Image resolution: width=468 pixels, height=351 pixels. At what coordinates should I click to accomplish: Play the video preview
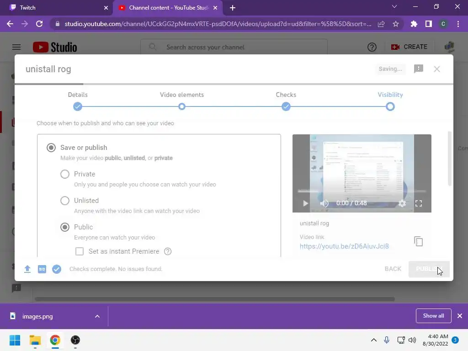coord(305,203)
